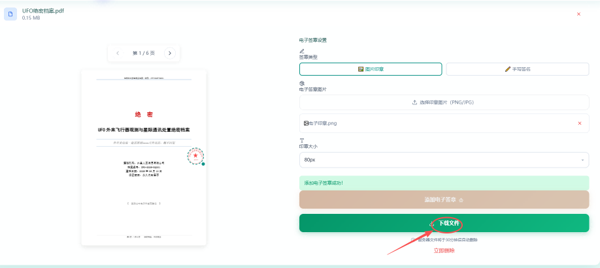Click the 印章大小 label
This screenshot has width=600, height=268.
pyautogui.click(x=308, y=146)
